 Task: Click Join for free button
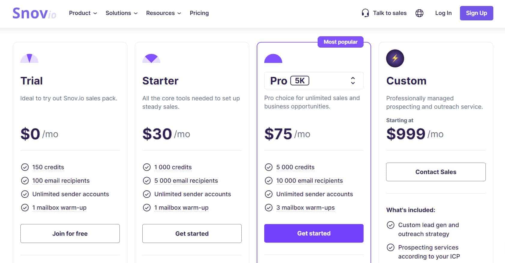[70, 233]
